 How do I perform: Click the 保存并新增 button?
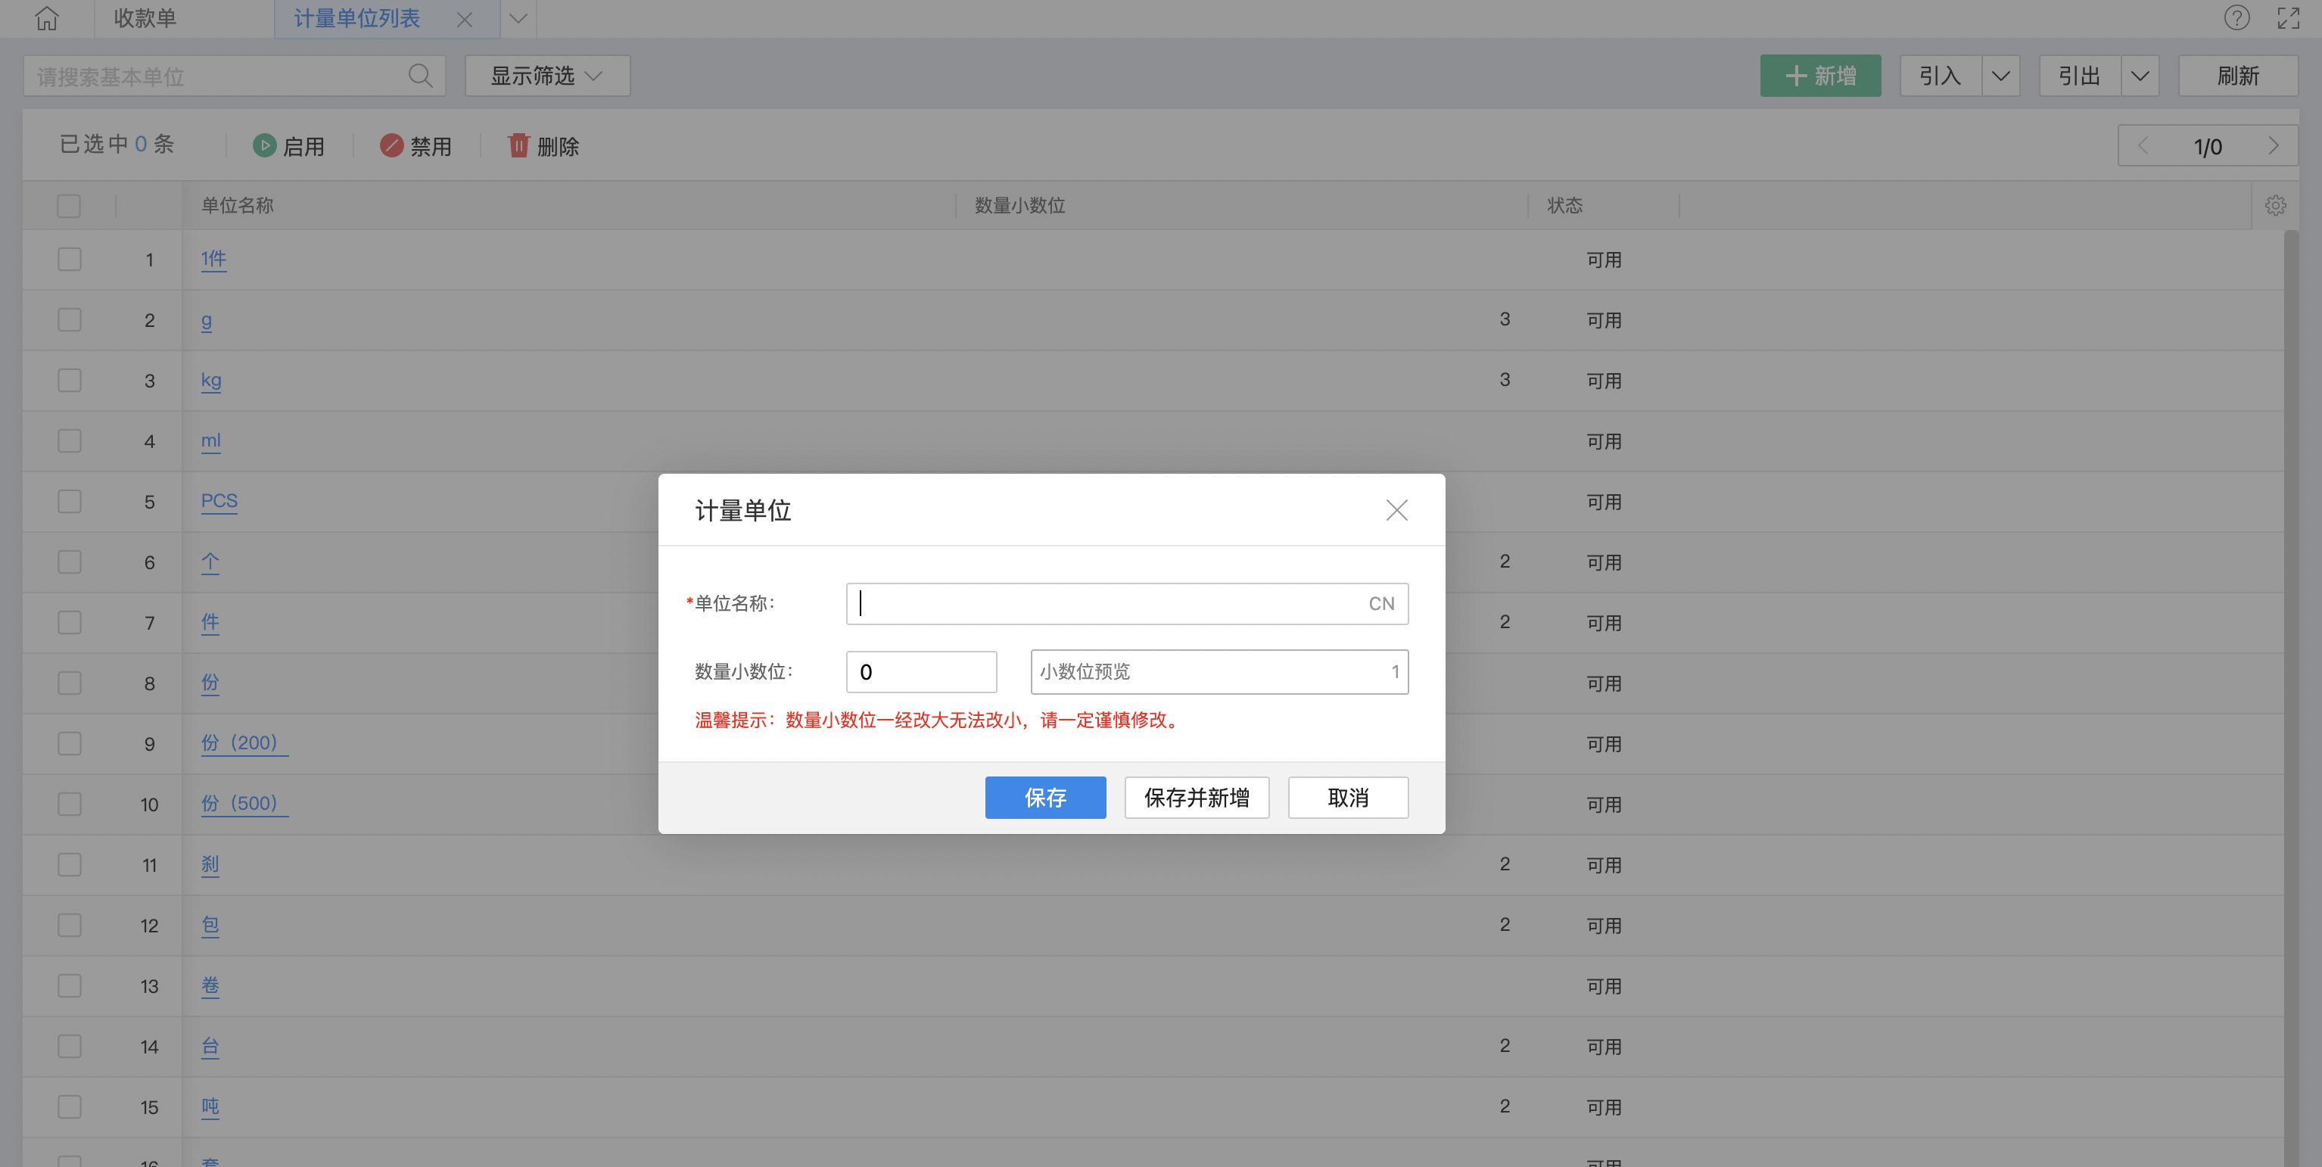[1196, 798]
